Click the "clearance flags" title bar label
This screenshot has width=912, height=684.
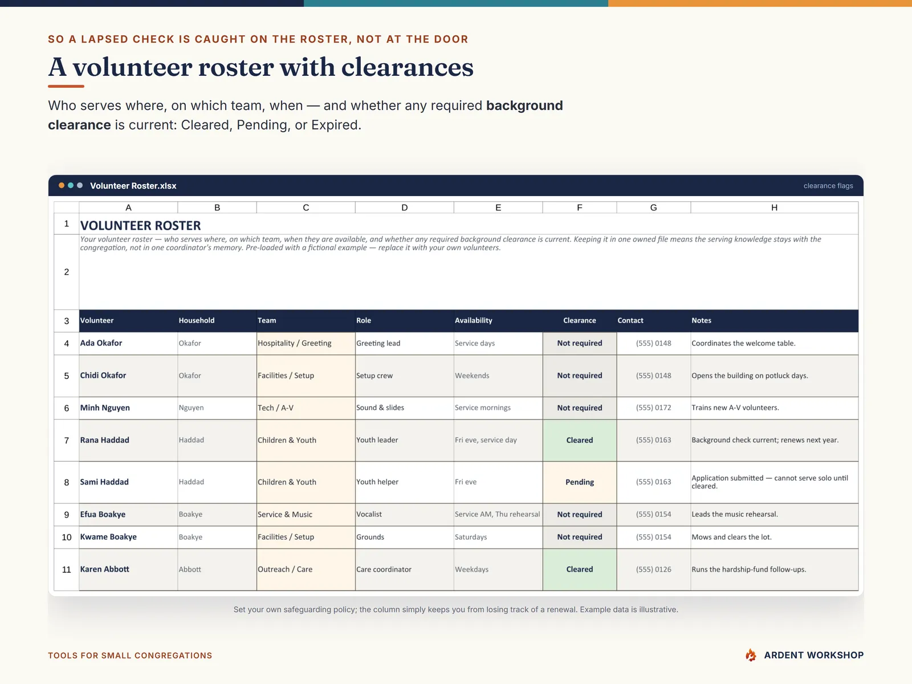[x=828, y=186]
